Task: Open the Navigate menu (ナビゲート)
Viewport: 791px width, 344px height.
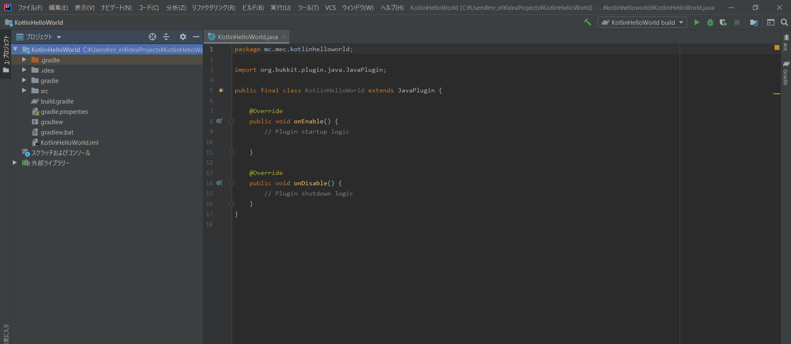Action: pos(116,7)
